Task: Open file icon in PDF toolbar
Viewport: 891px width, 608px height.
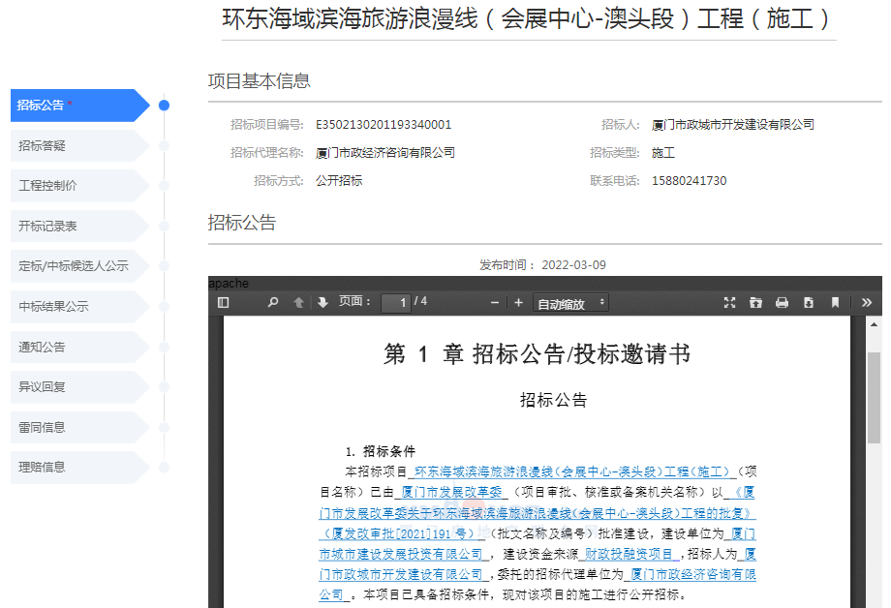Action: coord(756,303)
